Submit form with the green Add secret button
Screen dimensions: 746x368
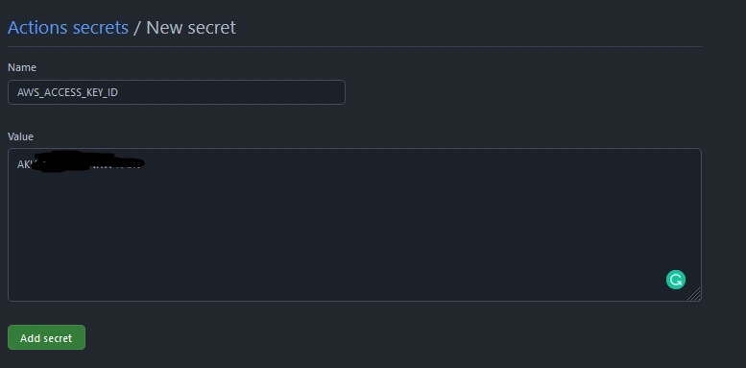click(x=47, y=337)
